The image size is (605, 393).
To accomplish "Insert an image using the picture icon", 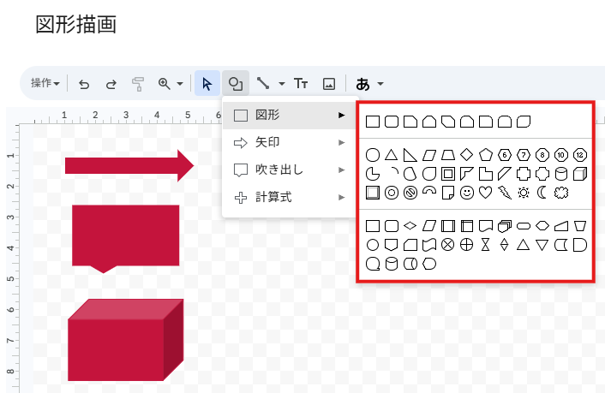I will coord(329,84).
